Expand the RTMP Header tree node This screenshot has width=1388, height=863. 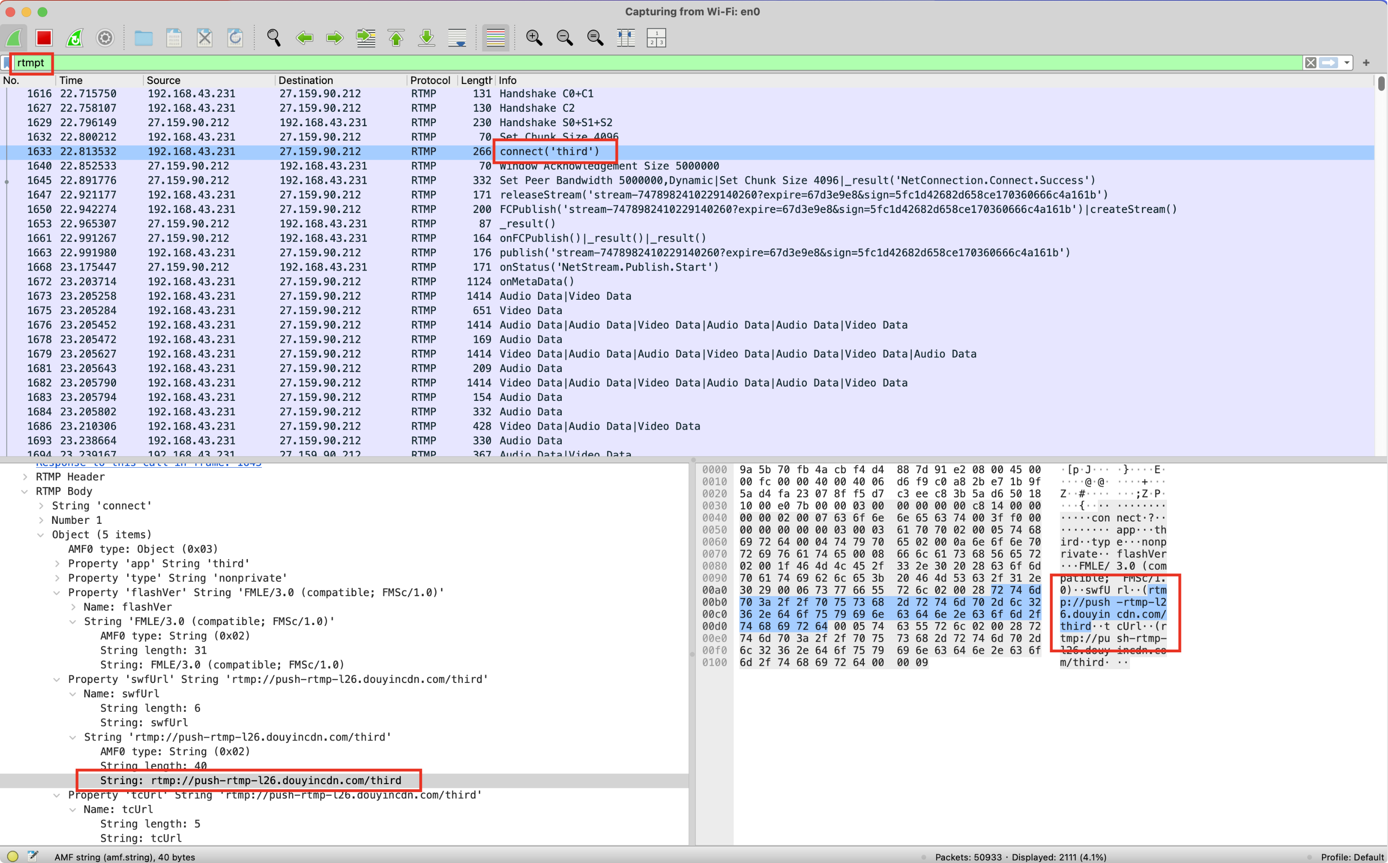pyautogui.click(x=25, y=477)
